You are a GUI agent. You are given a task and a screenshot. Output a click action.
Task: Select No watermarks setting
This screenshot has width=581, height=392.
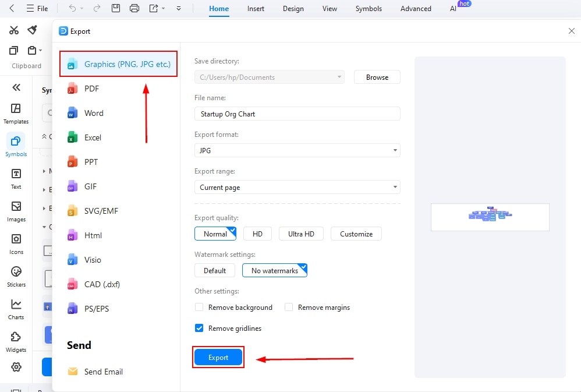275,271
